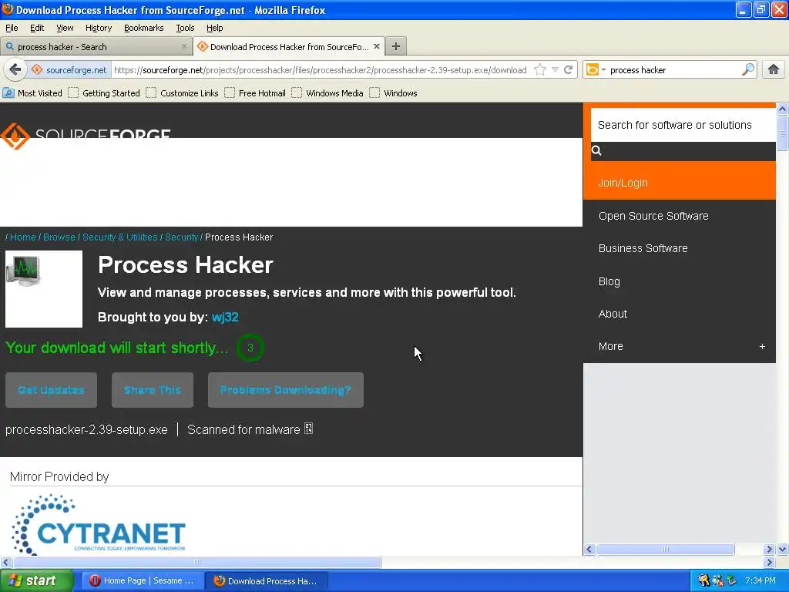This screenshot has width=789, height=592.
Task: Open the wj32 author profile link
Action: (x=225, y=317)
